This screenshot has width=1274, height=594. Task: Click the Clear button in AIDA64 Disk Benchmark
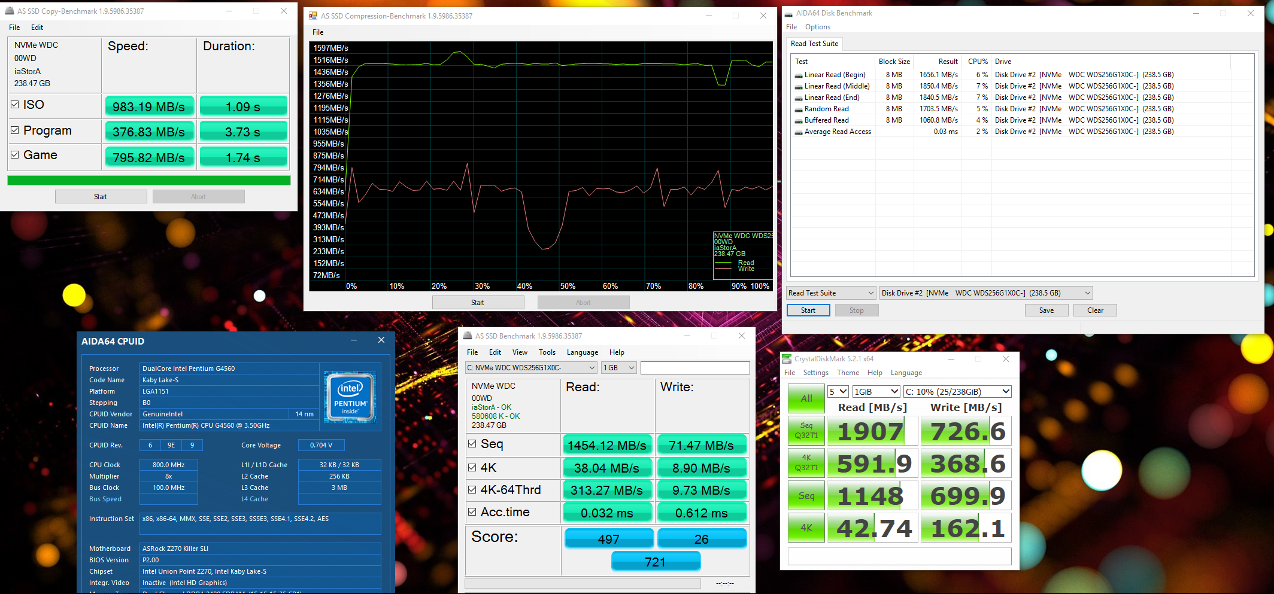pyautogui.click(x=1096, y=310)
